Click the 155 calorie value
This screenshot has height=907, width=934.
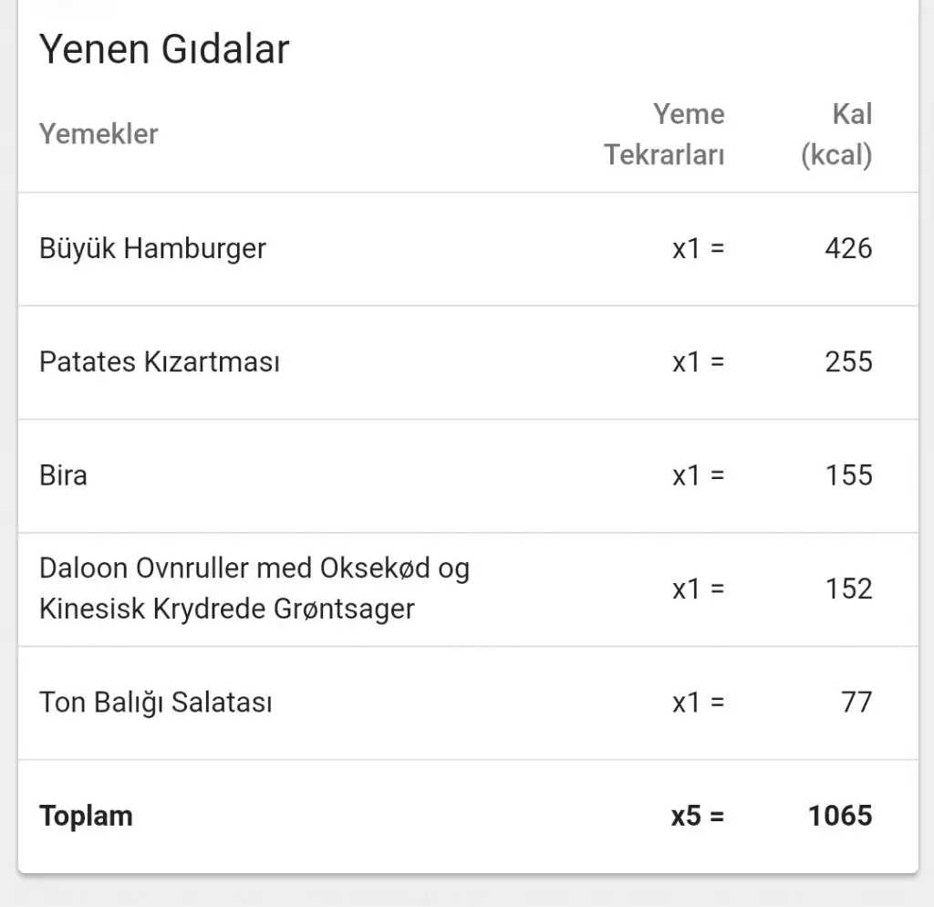(x=848, y=475)
